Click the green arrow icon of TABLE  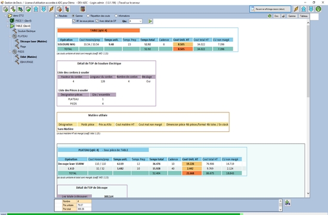click(12, 26)
